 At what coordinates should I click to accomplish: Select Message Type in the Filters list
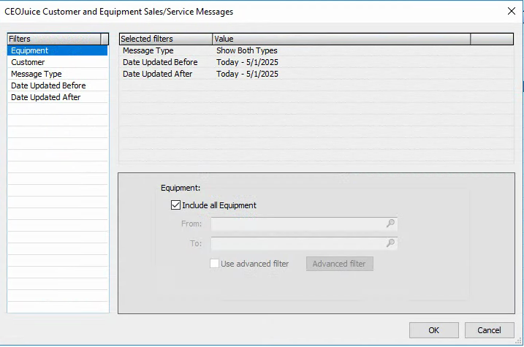[x=58, y=74]
